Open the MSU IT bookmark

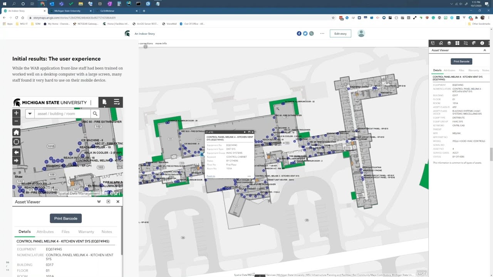(x=21, y=24)
